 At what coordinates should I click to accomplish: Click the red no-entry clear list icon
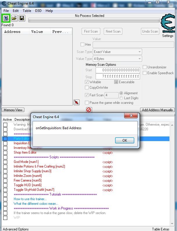point(89,110)
